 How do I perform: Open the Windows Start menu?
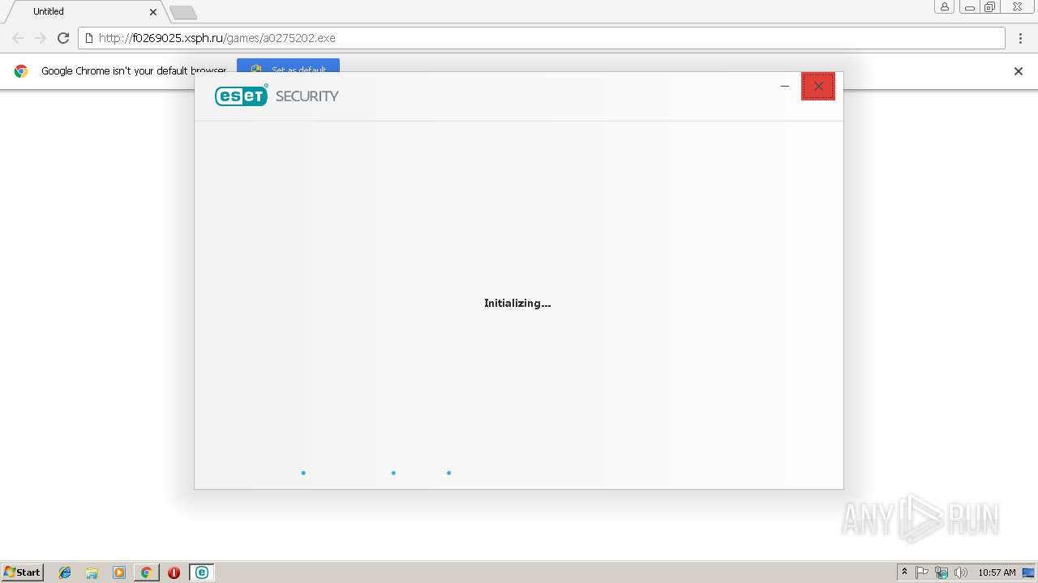(x=22, y=572)
